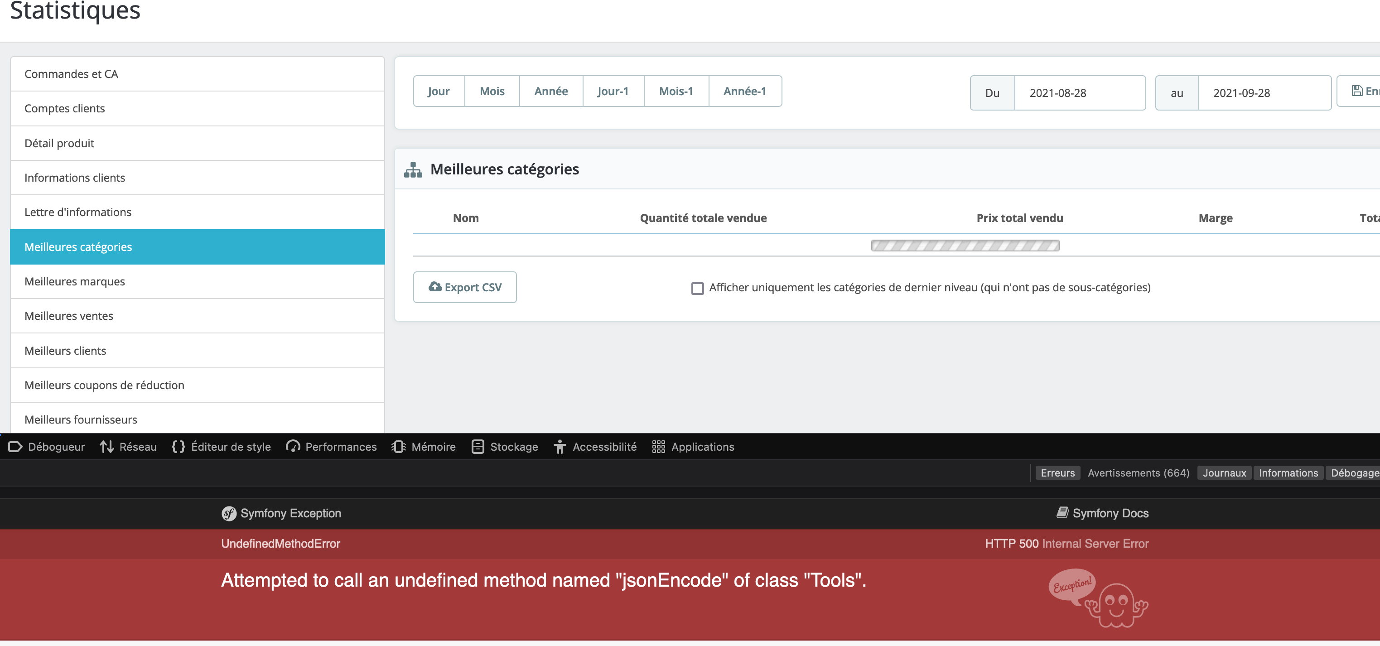The height and width of the screenshot is (646, 1380).
Task: Sort by Quantité totale vendue column
Action: tap(703, 218)
